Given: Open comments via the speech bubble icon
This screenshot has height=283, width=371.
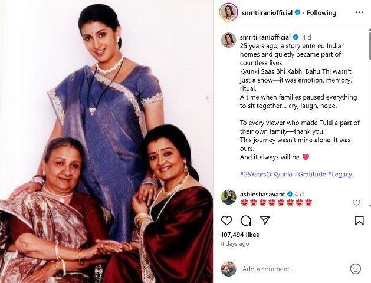Looking at the screenshot, I should (245, 221).
